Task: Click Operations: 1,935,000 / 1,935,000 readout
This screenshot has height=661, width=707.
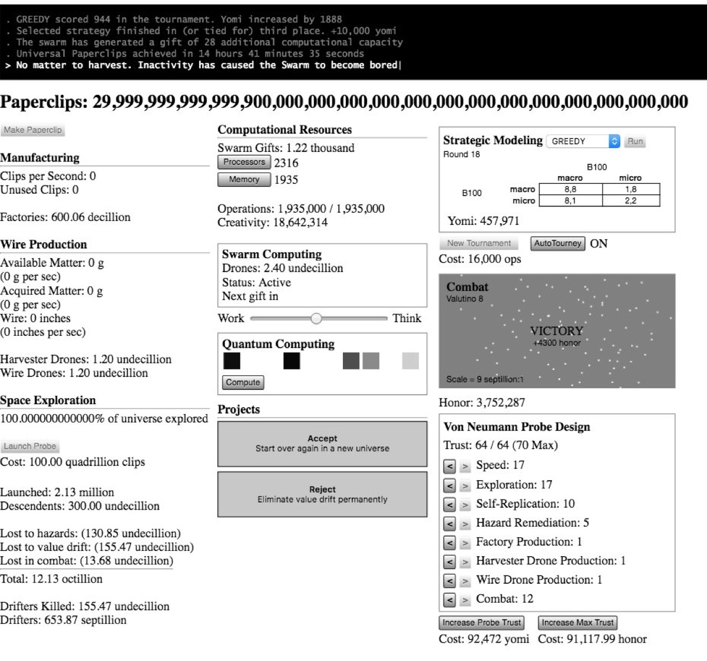Action: (301, 209)
